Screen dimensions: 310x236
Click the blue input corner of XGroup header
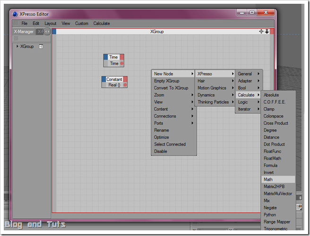tap(54, 32)
